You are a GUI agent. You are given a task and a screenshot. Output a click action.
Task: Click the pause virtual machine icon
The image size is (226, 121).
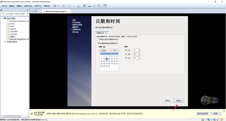pyautogui.click(x=55, y=6)
